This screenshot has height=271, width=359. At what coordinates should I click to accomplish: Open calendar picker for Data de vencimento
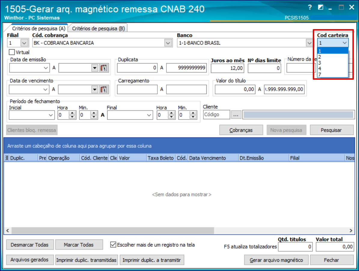103,89
